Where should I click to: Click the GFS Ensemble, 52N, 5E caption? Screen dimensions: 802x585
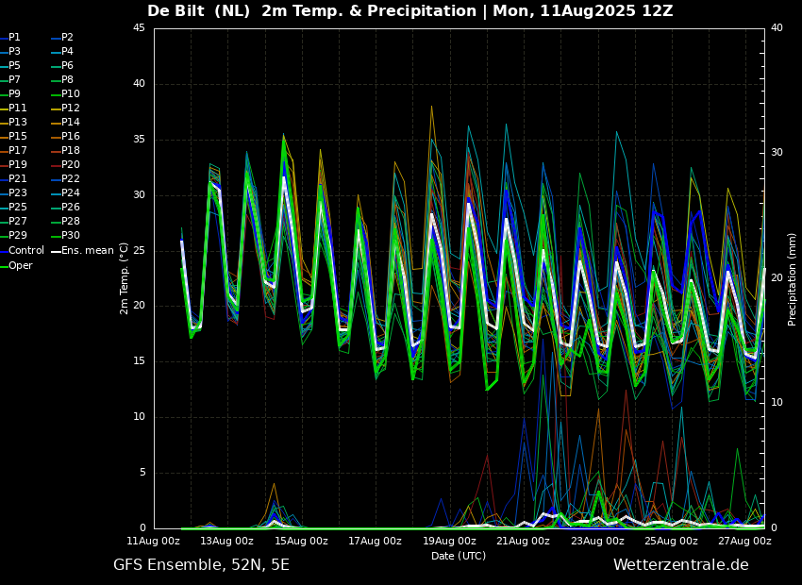tap(201, 565)
